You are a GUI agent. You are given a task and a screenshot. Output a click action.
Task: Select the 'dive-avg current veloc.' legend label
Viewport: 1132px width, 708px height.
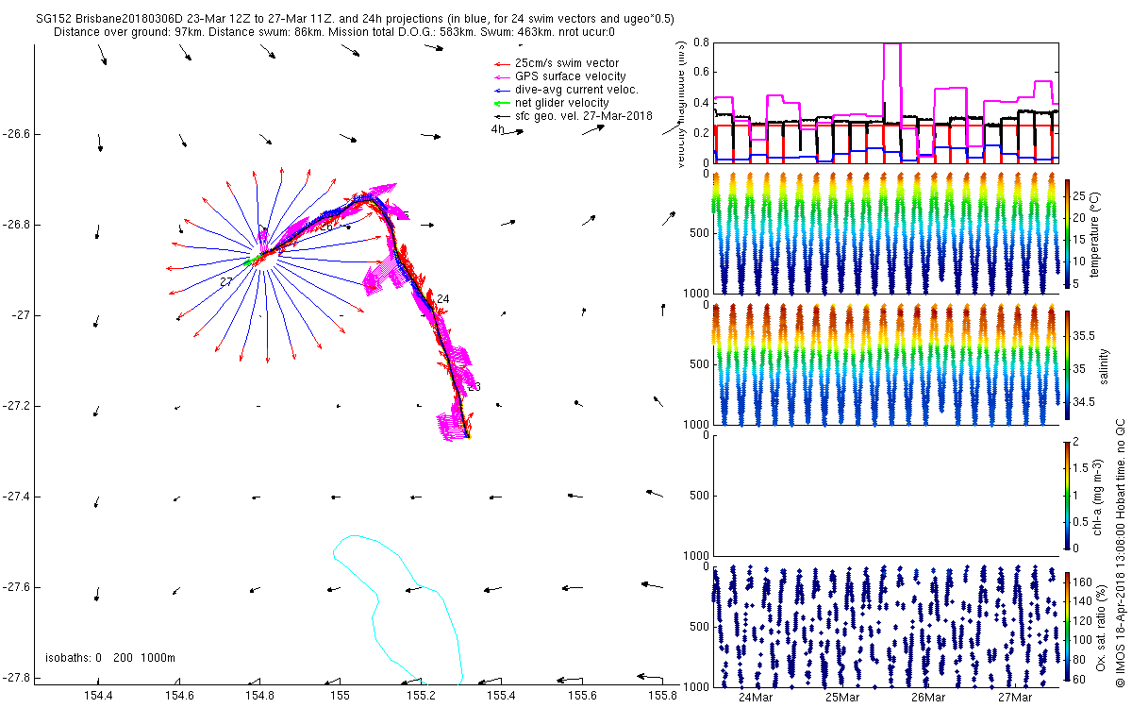[576, 90]
